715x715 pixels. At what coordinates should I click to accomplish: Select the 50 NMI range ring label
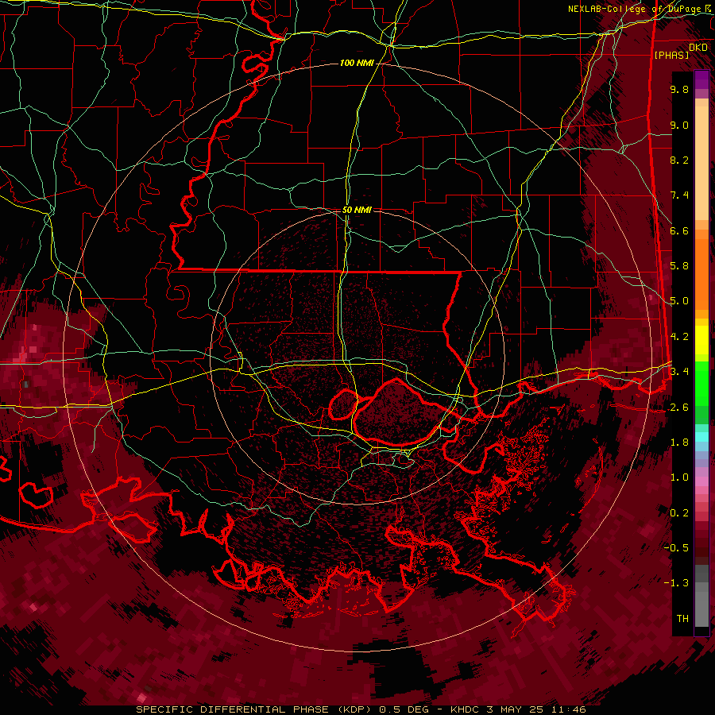tap(357, 210)
